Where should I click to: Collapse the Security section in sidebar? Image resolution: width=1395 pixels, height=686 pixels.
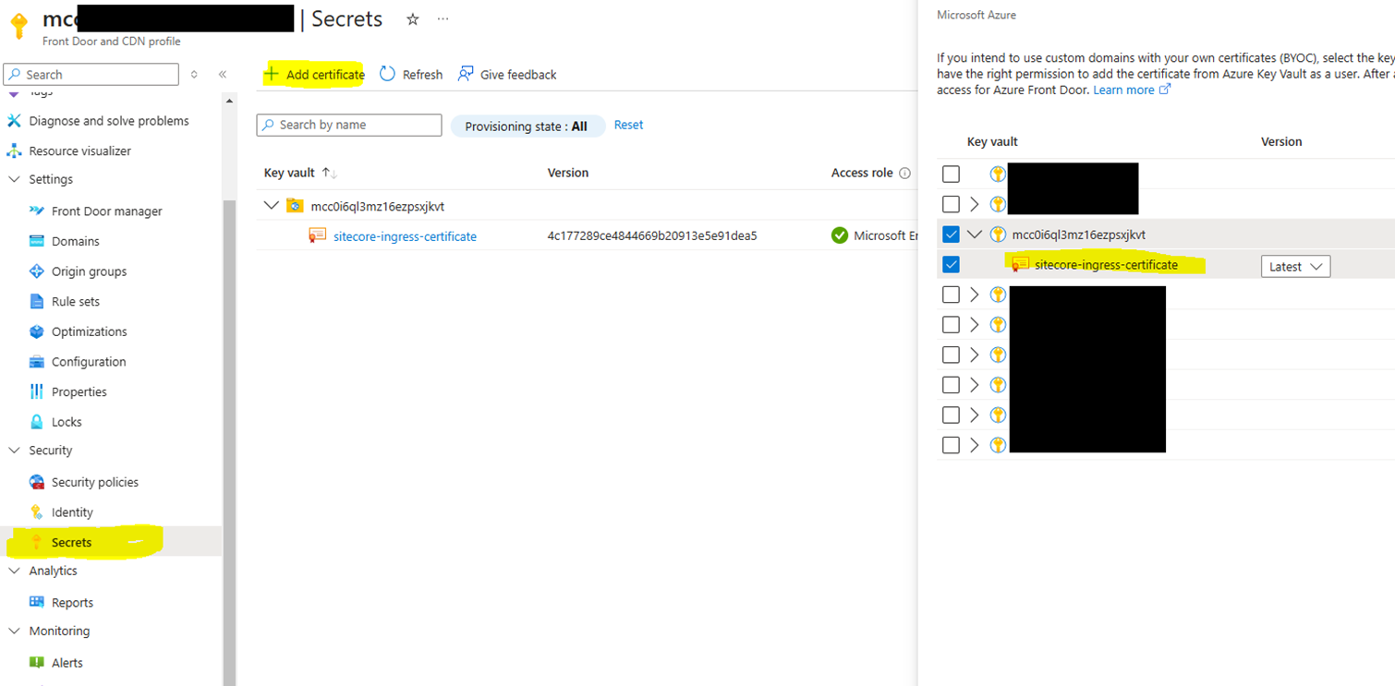(x=14, y=451)
